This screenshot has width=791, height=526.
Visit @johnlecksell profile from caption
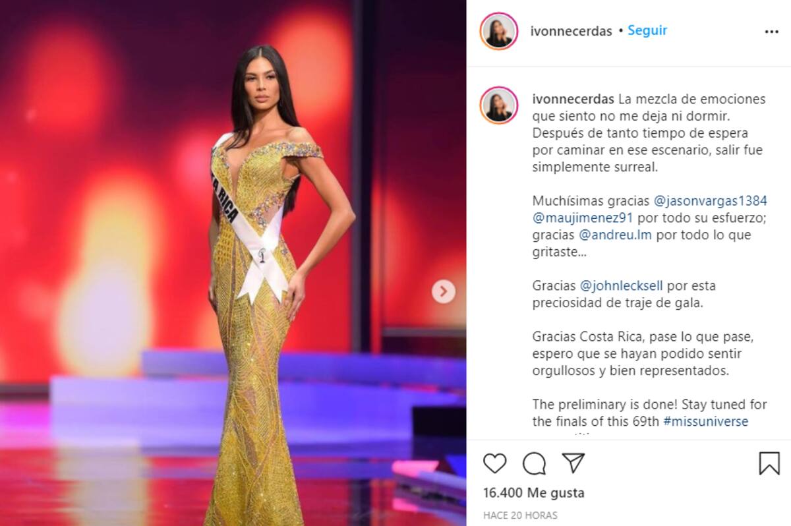(622, 286)
